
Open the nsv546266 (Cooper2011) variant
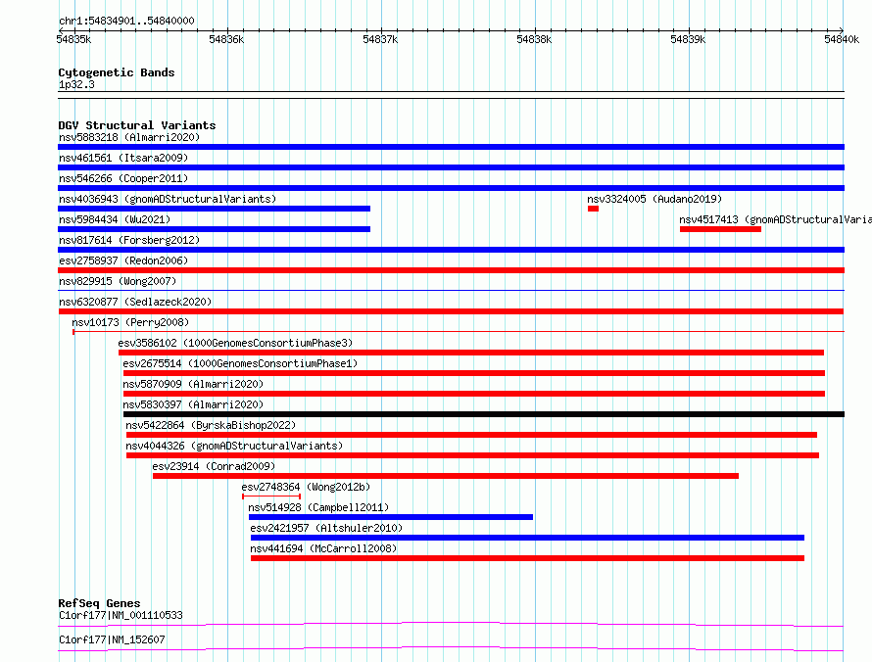coord(123,178)
